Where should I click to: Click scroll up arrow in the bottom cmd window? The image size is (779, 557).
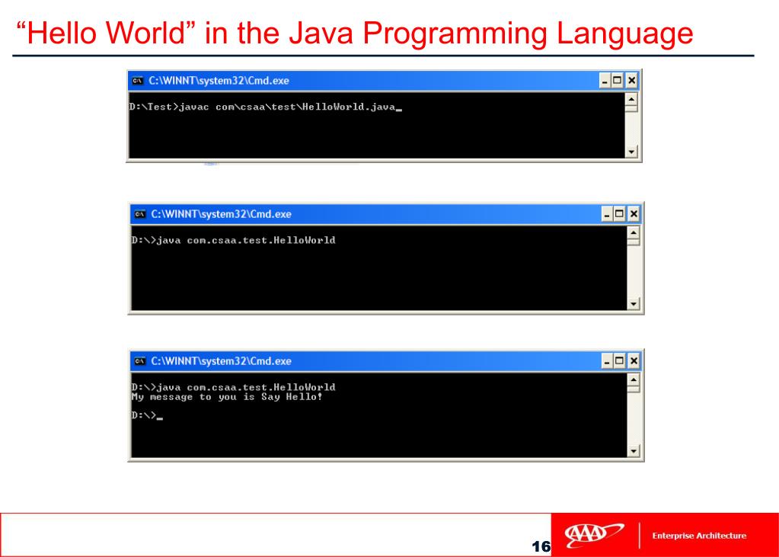pos(633,380)
